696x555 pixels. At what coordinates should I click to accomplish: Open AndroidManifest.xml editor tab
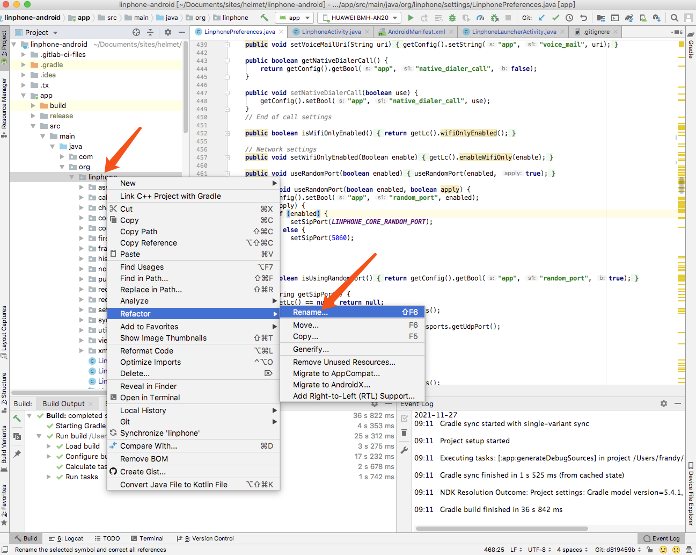click(x=416, y=32)
